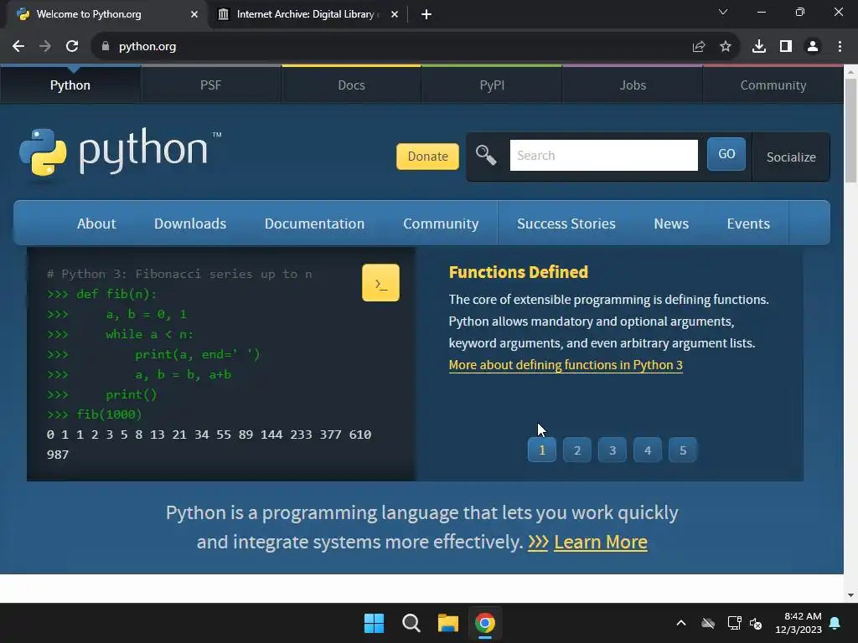Expand the Socialize menu
The height and width of the screenshot is (643, 858).
[x=791, y=157]
